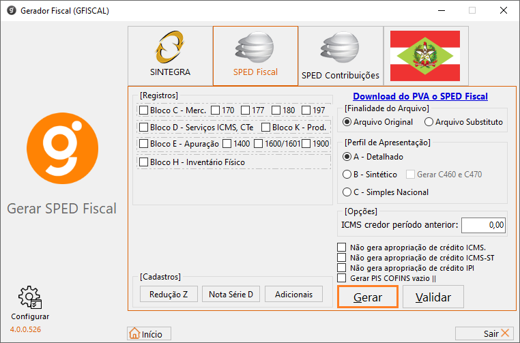Open the Nota Série D cadastro
Viewport: 520px width, 343px height.
pos(231,295)
